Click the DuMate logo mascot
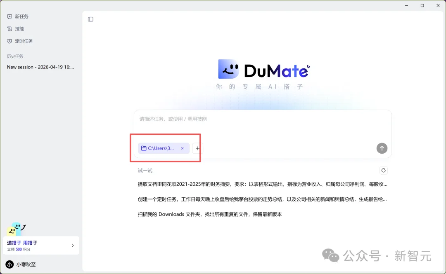The width and height of the screenshot is (446, 274). [229, 68]
